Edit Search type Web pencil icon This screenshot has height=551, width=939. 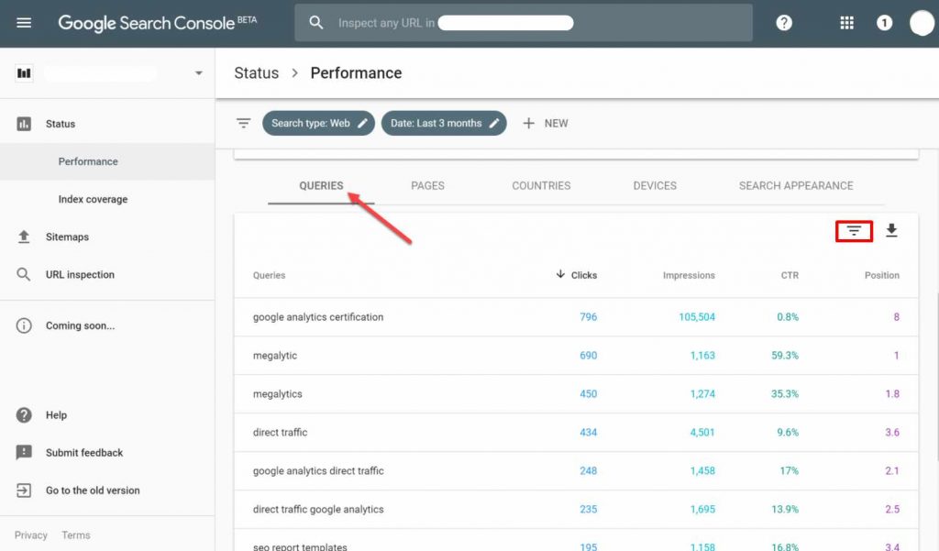[362, 123]
